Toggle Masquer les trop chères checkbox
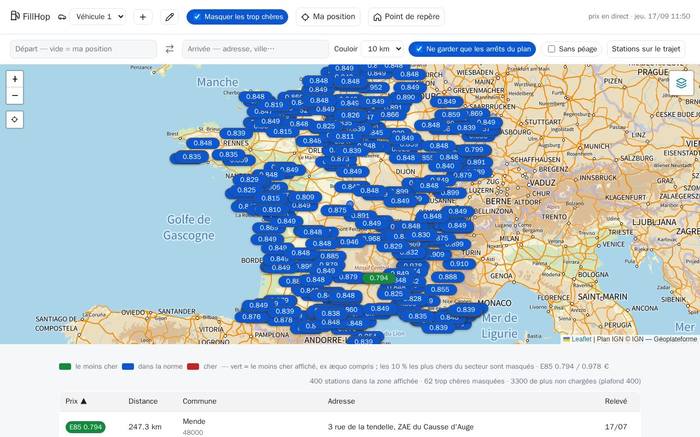Screen dimensions: 700x437 click(197, 17)
